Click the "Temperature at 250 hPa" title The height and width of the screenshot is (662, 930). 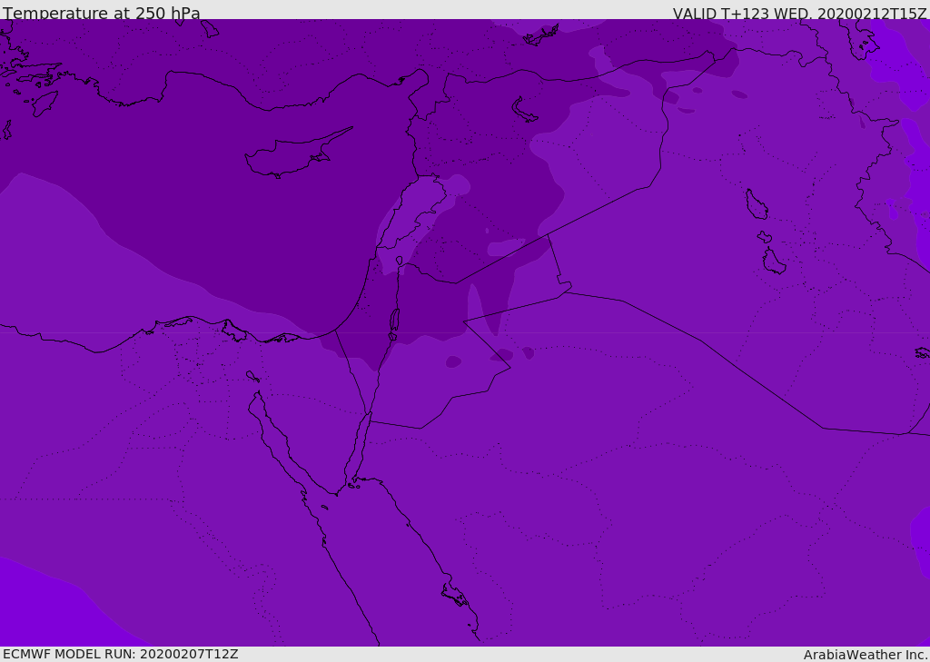pyautogui.click(x=102, y=14)
